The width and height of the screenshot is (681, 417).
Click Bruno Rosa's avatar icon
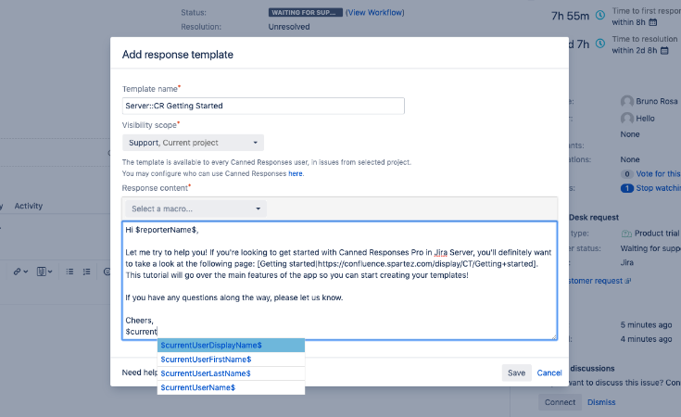[x=627, y=101]
